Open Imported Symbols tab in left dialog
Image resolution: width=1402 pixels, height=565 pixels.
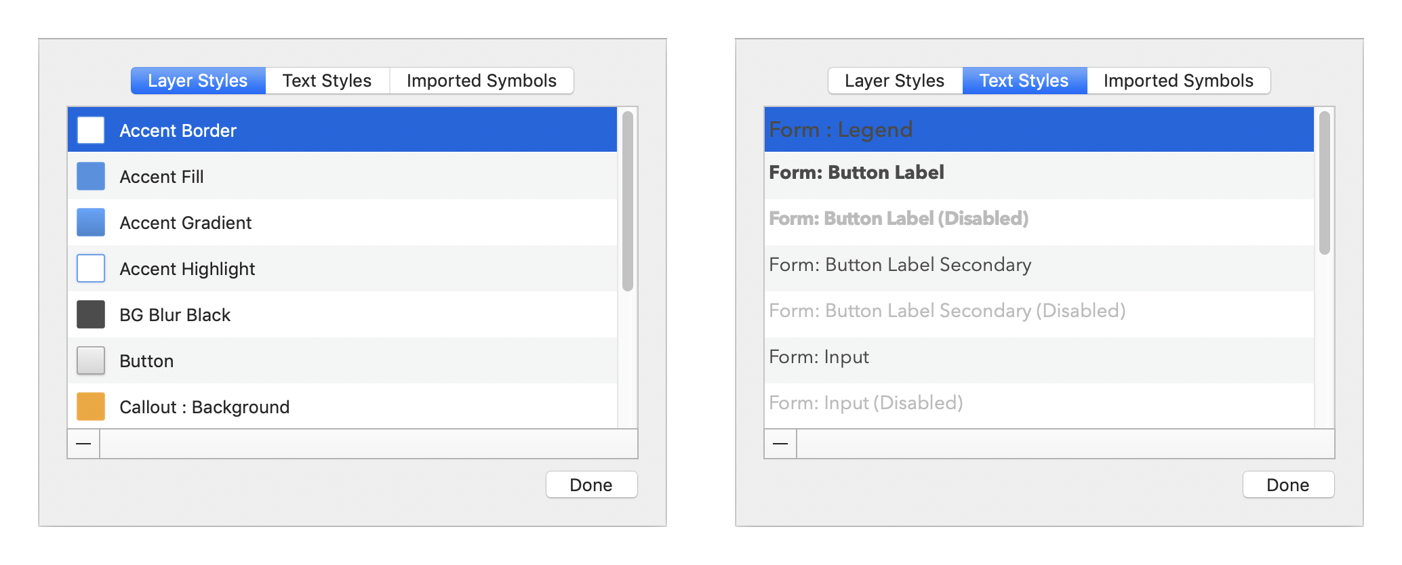[x=481, y=81]
